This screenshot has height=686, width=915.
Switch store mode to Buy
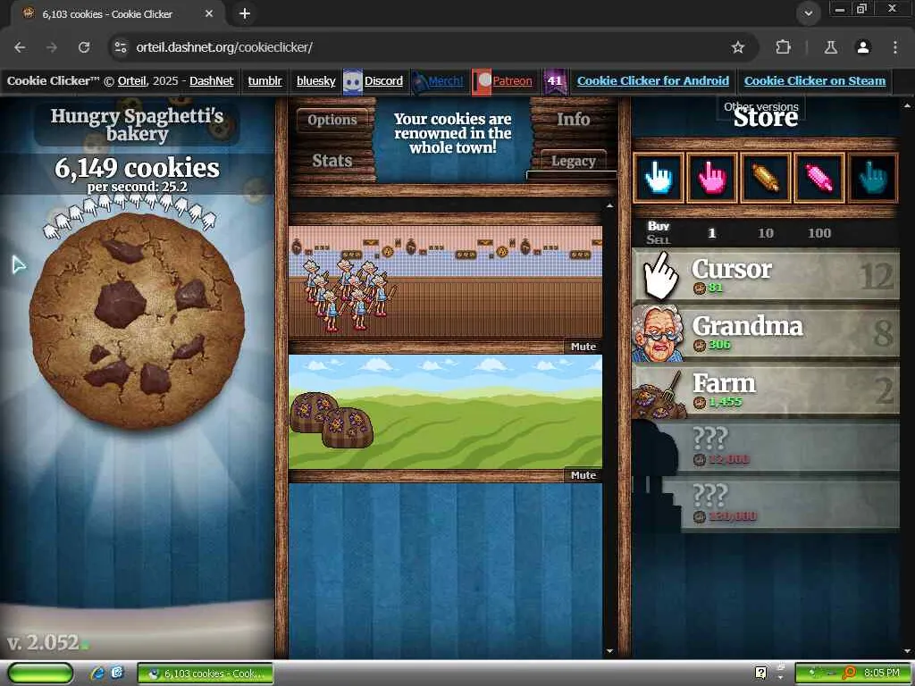[659, 226]
